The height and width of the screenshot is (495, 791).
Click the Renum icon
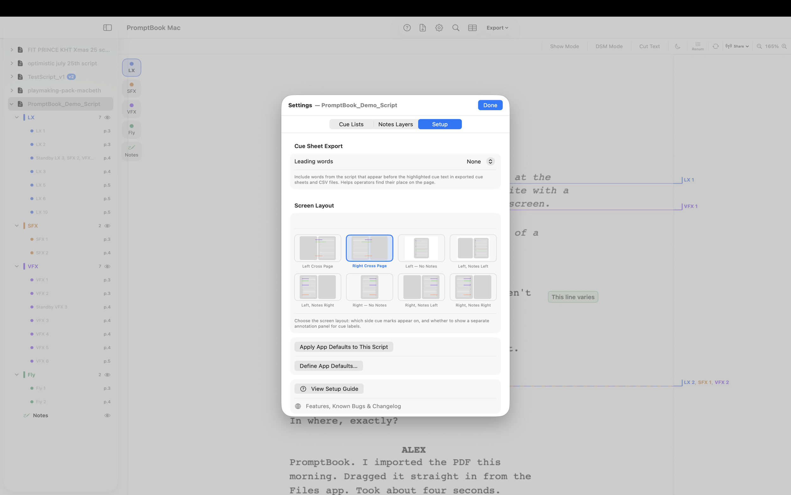pos(697,46)
